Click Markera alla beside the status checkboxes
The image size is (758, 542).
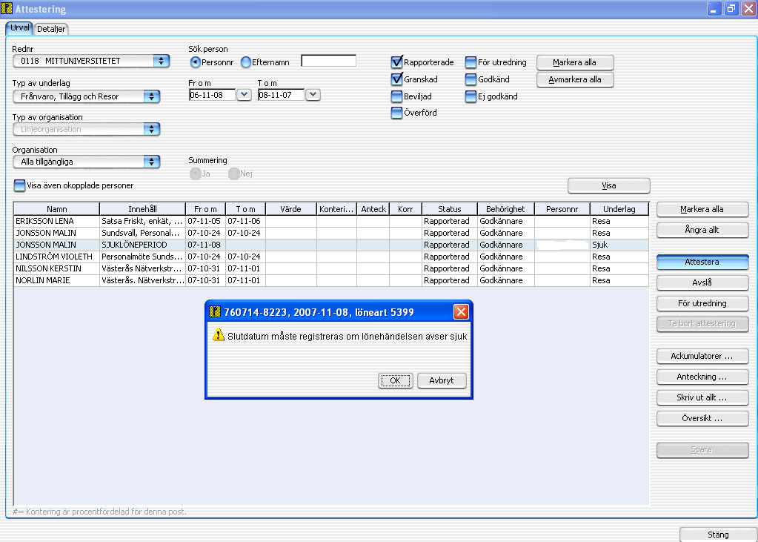[x=575, y=62]
